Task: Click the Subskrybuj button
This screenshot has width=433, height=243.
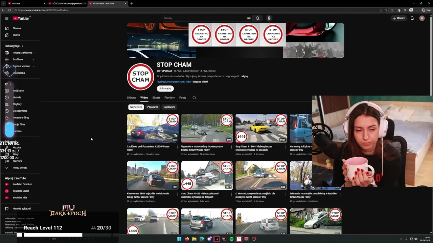Action: [x=165, y=88]
